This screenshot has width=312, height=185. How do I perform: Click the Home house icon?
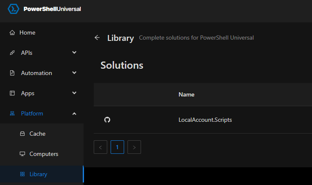coord(12,32)
